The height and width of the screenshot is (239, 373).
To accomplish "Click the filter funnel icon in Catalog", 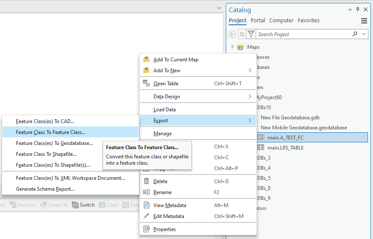I will (x=251, y=34).
